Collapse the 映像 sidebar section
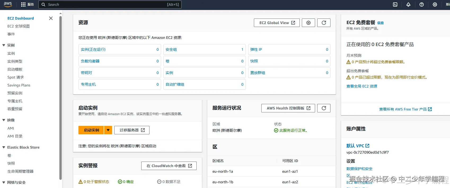 click(4, 120)
